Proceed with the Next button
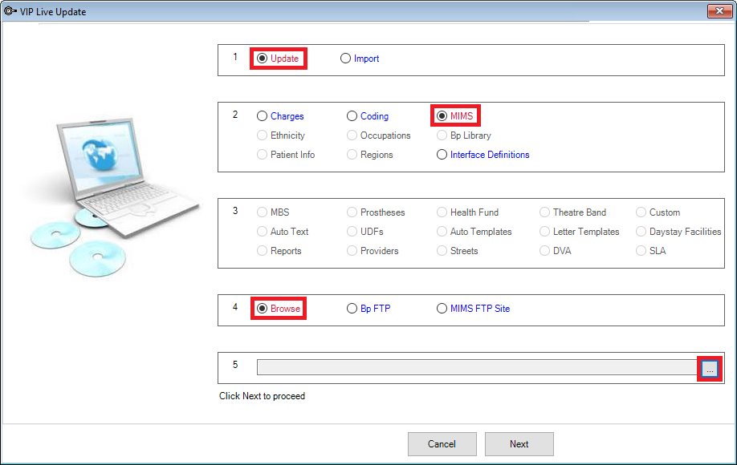Viewport: 737px width, 465px height. [x=519, y=444]
